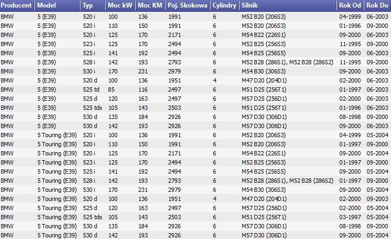Sort table by Moc kW header

click(x=120, y=5)
